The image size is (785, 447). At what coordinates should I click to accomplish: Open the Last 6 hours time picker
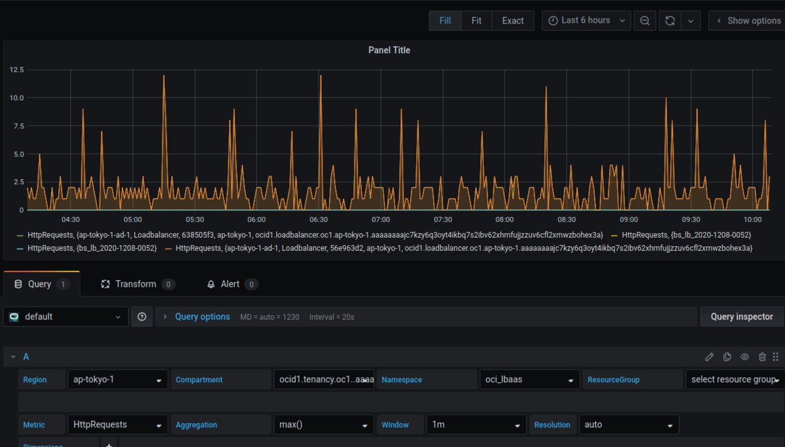586,21
